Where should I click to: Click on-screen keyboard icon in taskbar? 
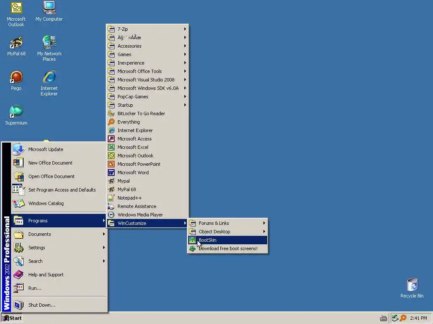point(383,319)
